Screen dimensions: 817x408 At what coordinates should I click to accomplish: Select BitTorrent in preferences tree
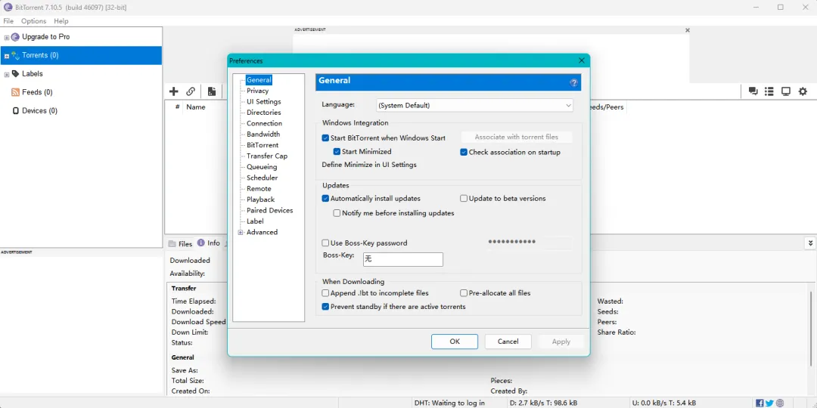[262, 145]
